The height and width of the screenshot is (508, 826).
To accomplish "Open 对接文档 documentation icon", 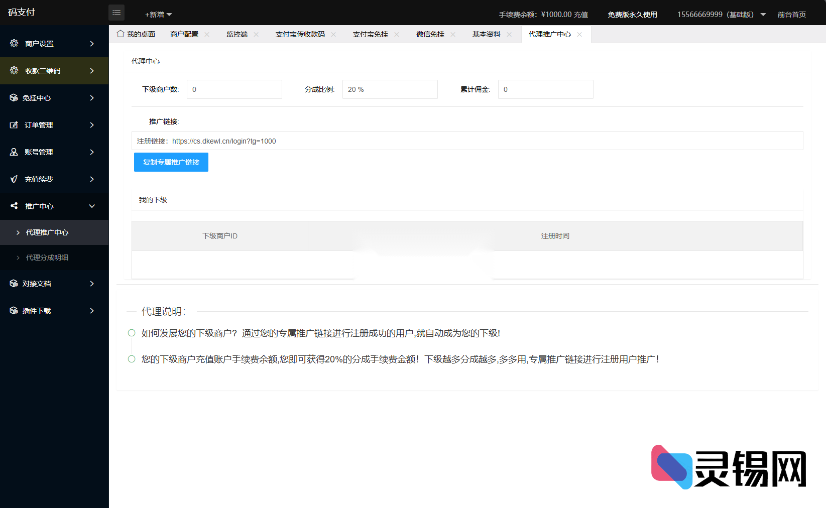I will 14,283.
